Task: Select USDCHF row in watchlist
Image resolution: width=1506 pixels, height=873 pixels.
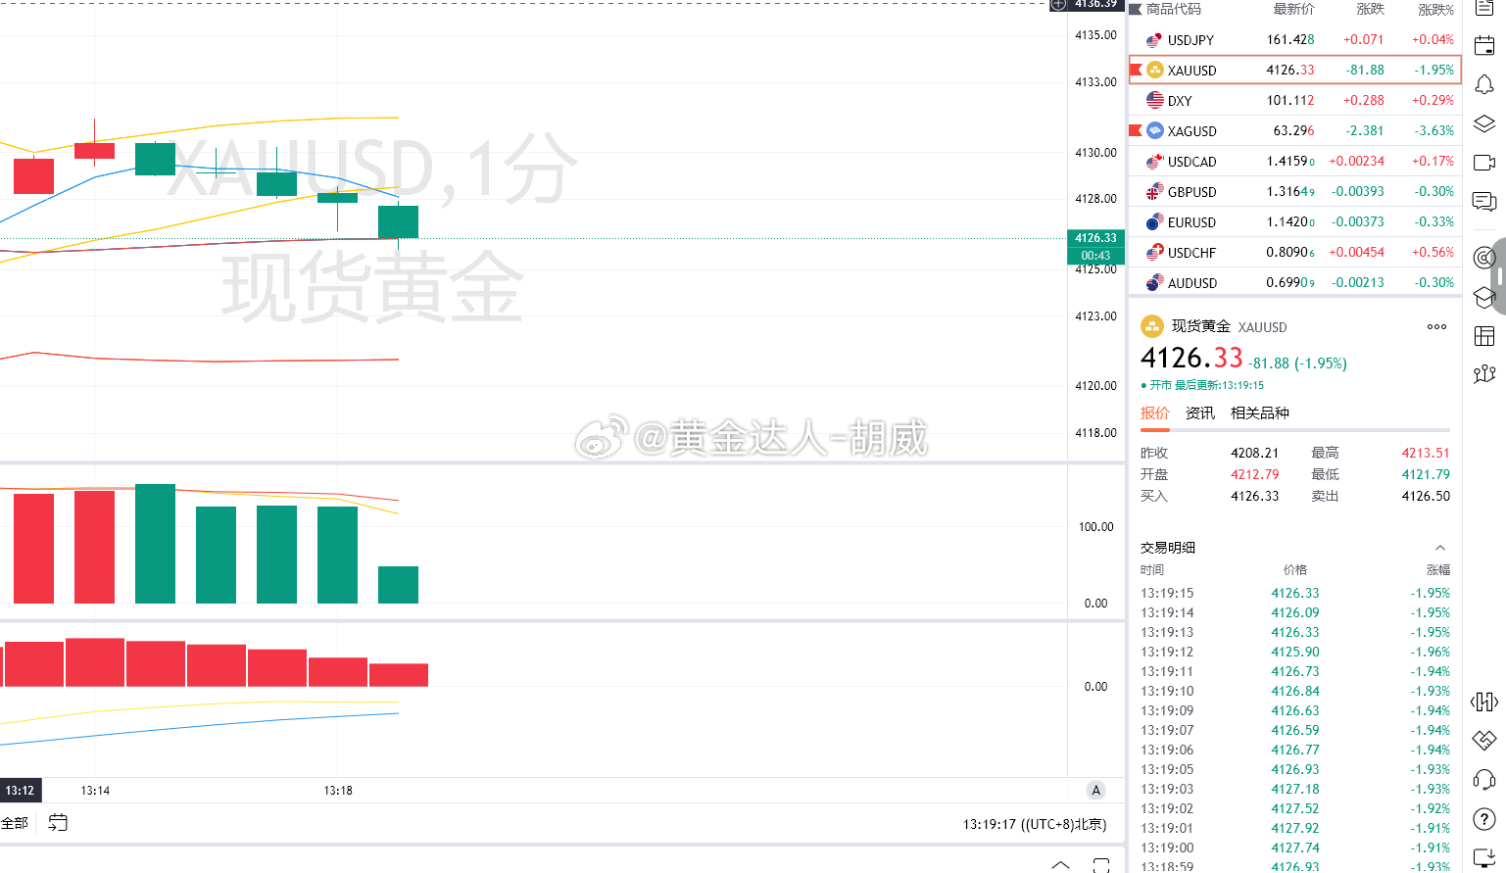Action: [x=1294, y=252]
